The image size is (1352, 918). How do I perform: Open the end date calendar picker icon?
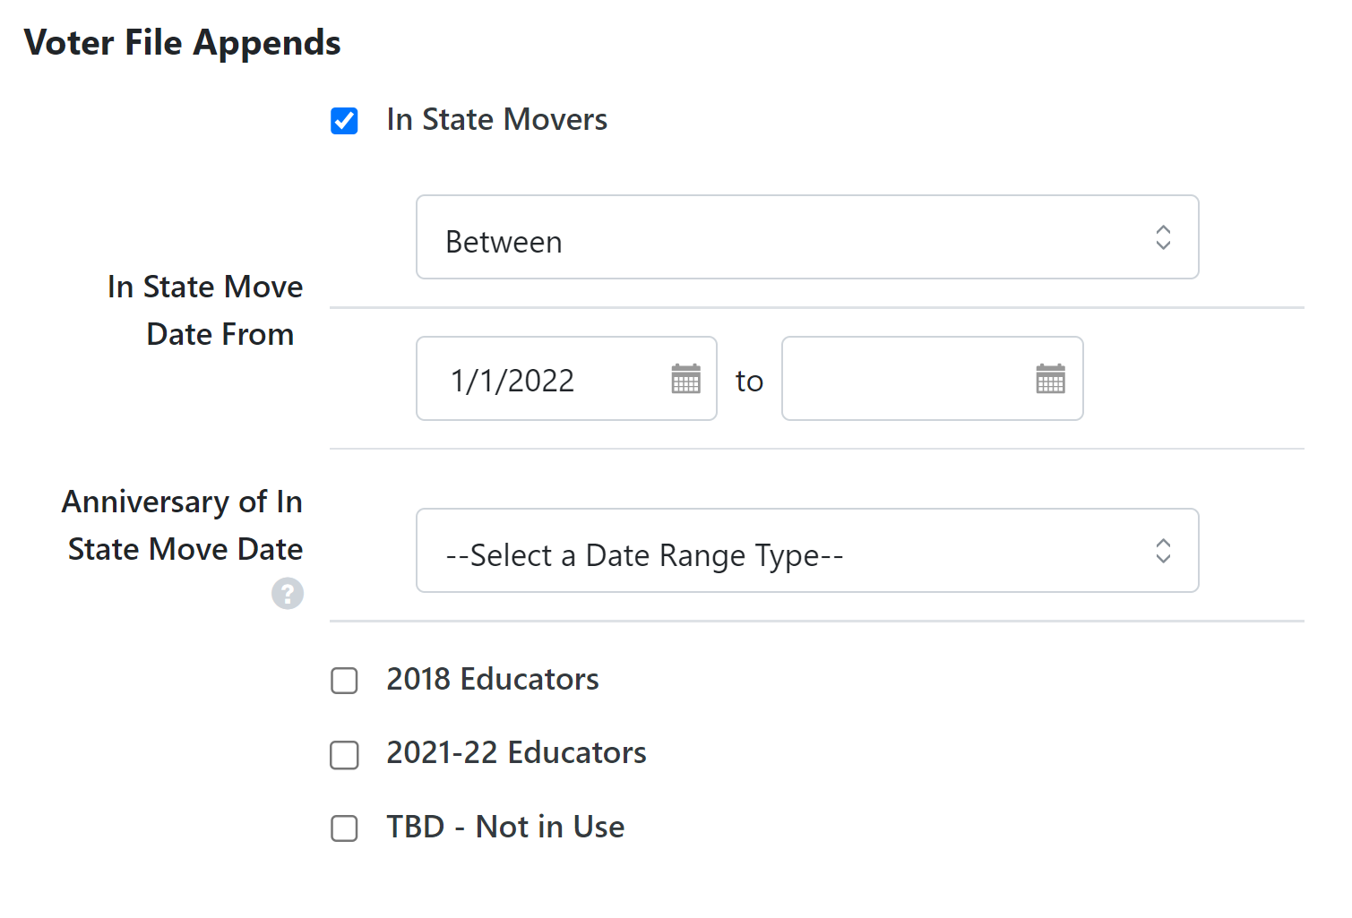pos(1050,379)
